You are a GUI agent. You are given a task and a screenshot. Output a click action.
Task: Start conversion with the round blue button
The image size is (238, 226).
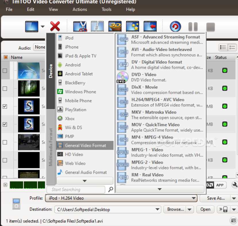click(175, 27)
